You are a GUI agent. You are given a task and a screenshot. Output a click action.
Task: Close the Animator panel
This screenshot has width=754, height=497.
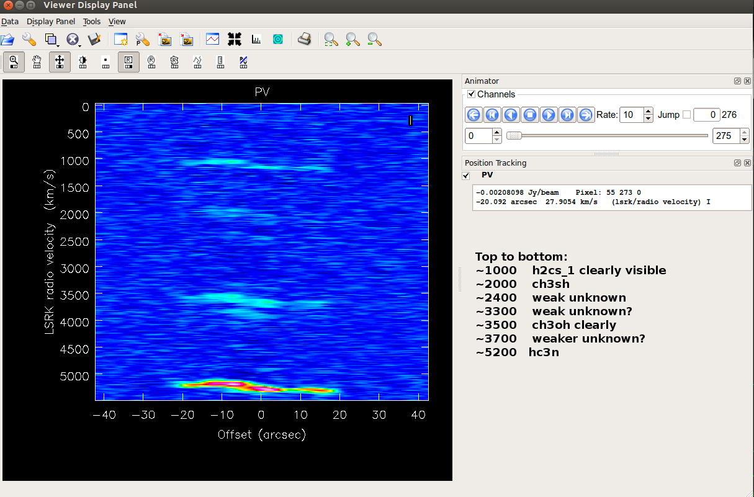click(x=747, y=81)
